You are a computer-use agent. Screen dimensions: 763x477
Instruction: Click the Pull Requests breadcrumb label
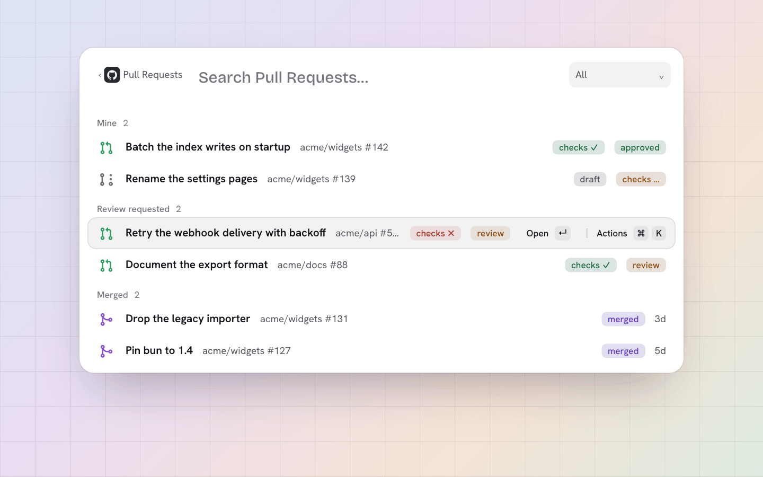click(153, 75)
